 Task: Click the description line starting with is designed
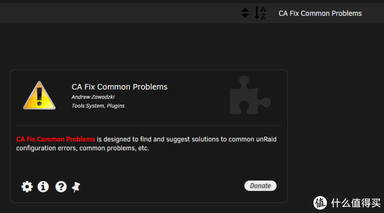tap(186, 139)
